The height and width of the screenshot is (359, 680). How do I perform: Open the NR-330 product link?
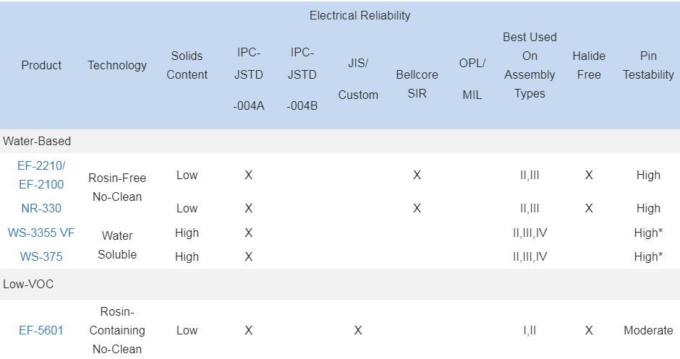41,208
